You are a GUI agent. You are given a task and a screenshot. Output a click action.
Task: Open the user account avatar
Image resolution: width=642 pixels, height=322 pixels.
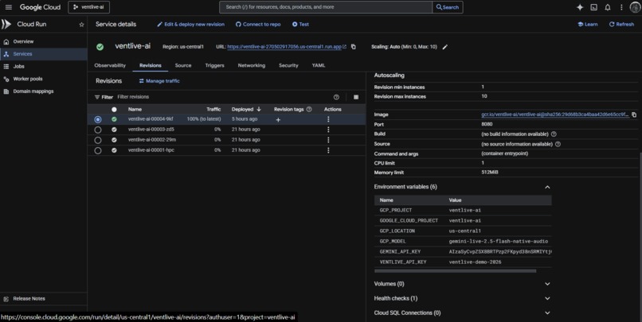pyautogui.click(x=635, y=7)
